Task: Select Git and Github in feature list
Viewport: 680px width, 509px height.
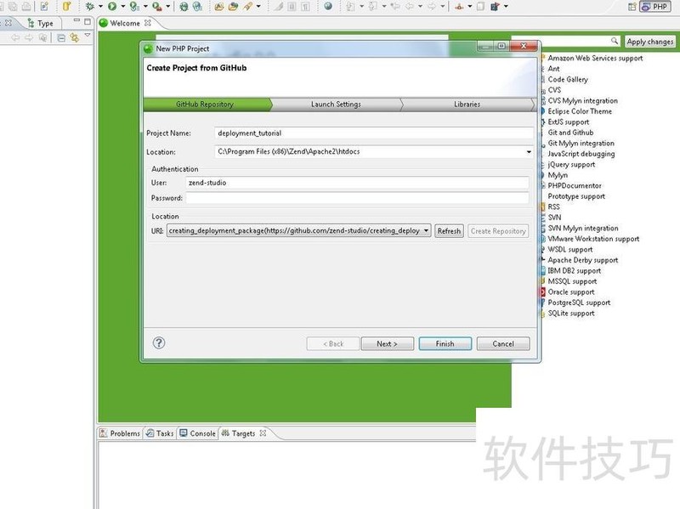Action: pos(570,133)
